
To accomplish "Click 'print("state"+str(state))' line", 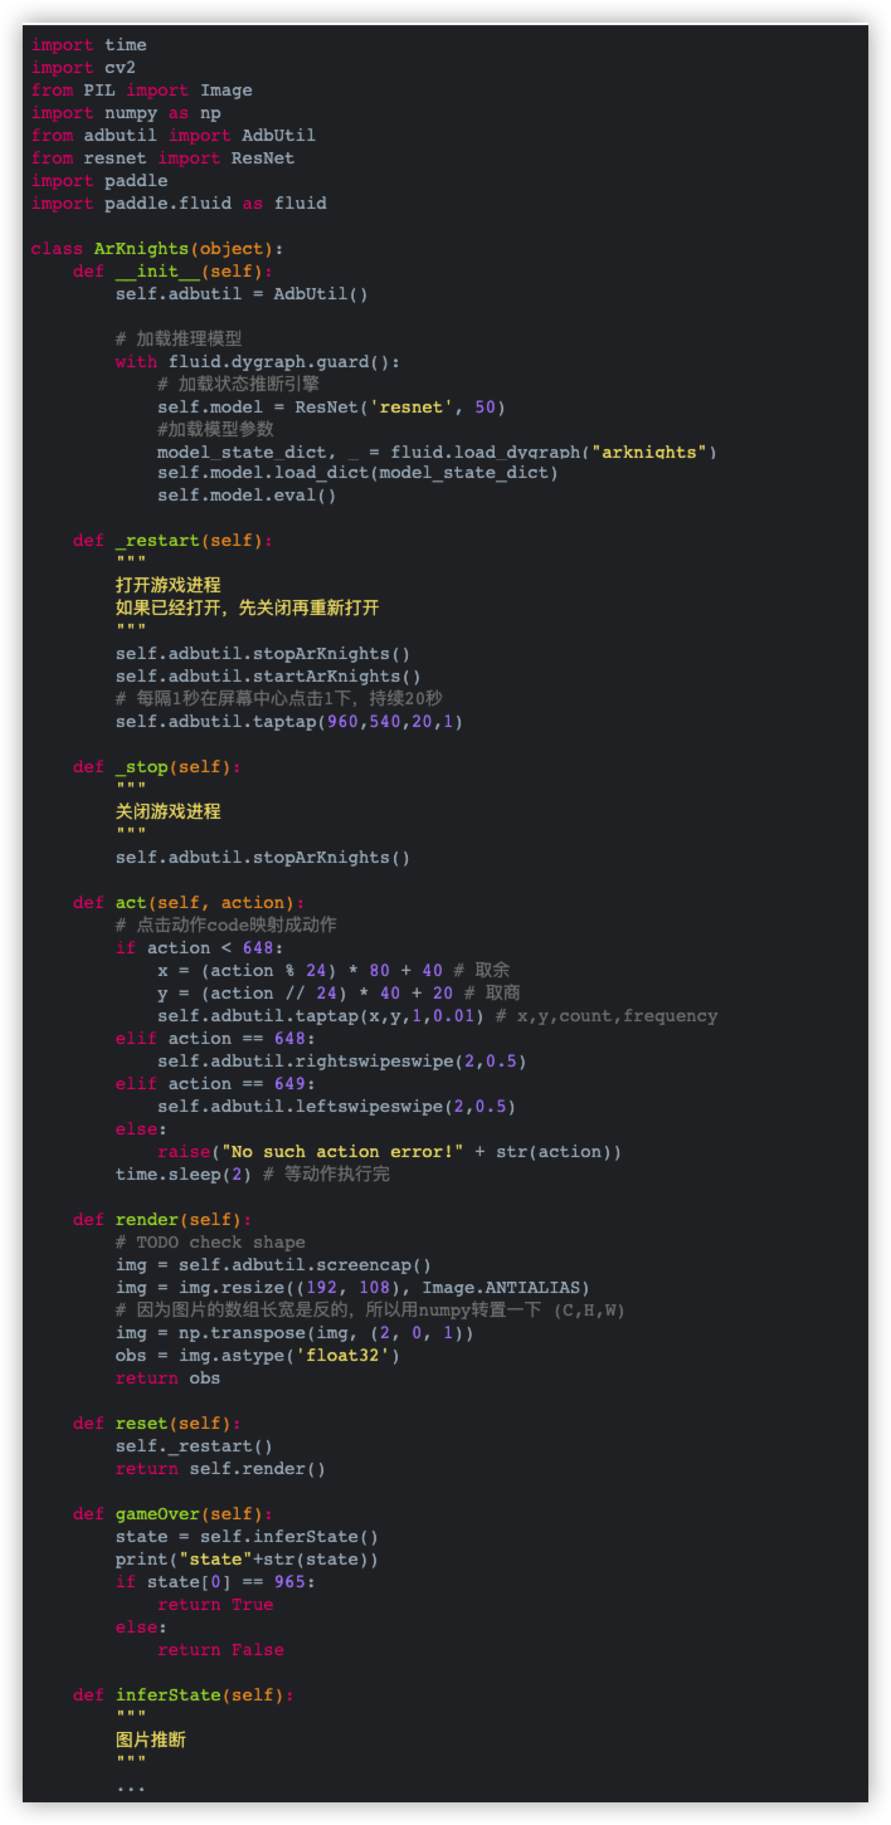I will coord(247,1561).
